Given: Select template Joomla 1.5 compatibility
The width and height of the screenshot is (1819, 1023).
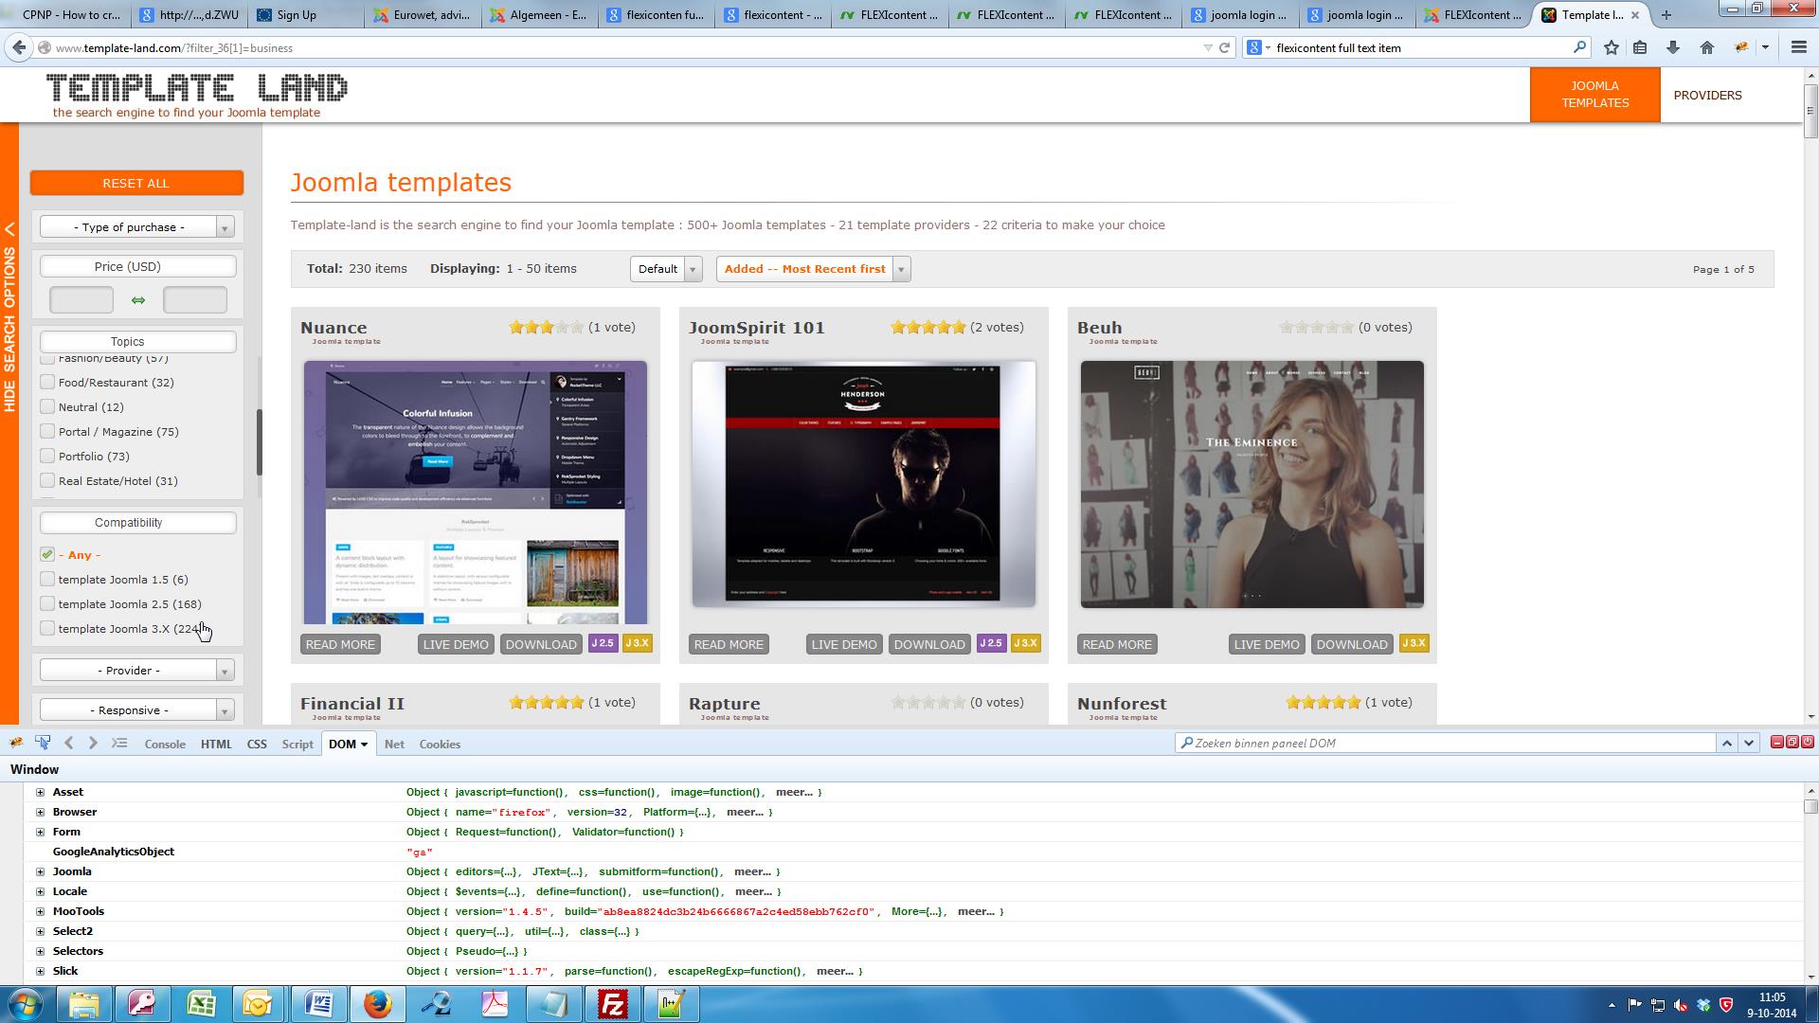Looking at the screenshot, I should 47,579.
